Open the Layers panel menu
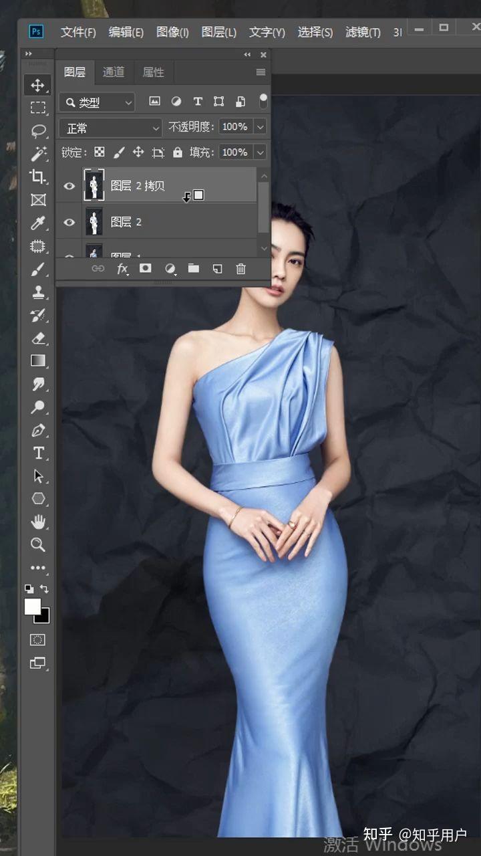Image resolution: width=481 pixels, height=856 pixels. tap(261, 72)
